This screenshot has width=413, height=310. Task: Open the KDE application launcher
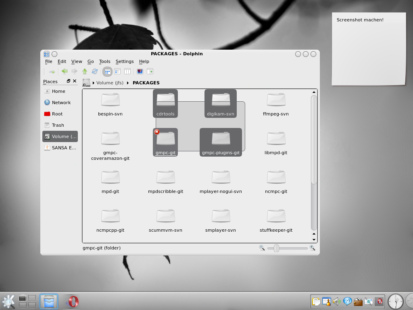pos(8,302)
